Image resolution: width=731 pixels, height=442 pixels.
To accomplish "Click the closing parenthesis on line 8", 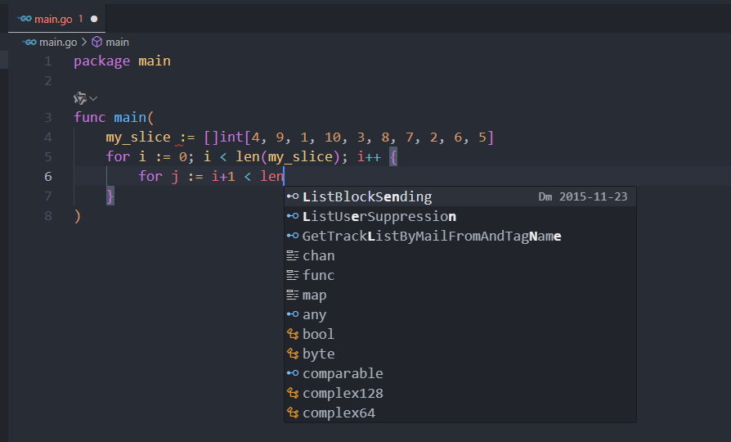I will pyautogui.click(x=78, y=215).
